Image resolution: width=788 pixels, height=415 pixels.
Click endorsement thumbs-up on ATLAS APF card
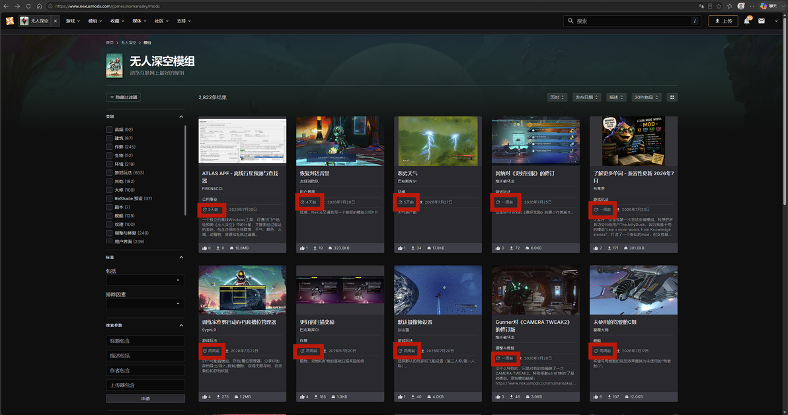[204, 248]
